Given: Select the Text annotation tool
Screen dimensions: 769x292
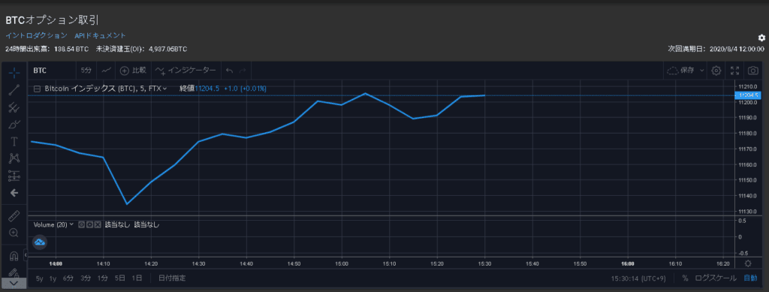Looking at the screenshot, I should coord(14,142).
